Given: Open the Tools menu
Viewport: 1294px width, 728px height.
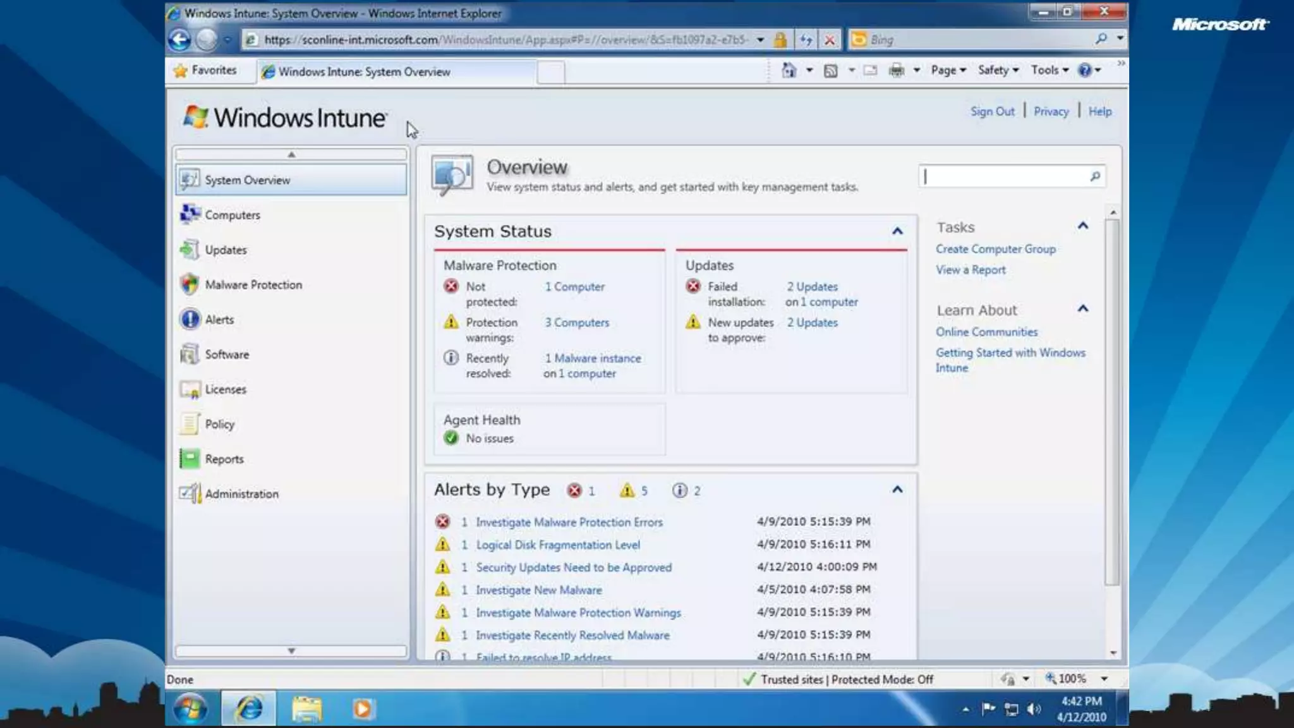Looking at the screenshot, I should click(x=1049, y=70).
